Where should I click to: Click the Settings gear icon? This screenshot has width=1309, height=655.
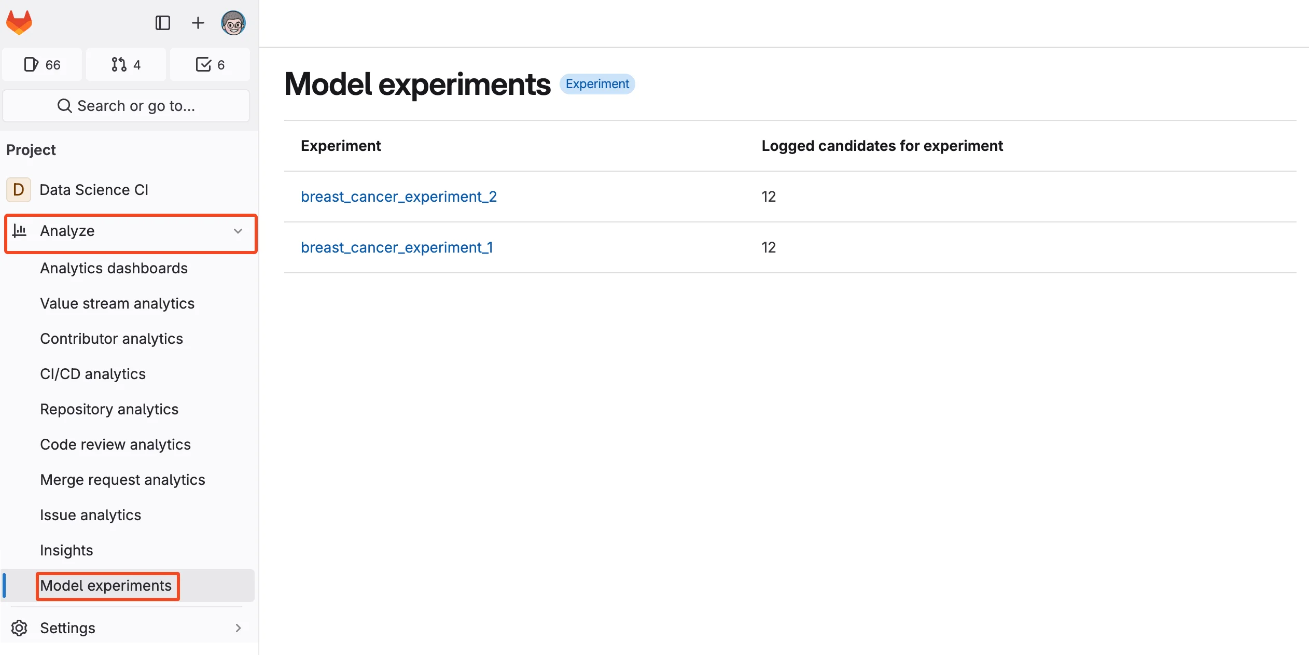[x=19, y=628]
